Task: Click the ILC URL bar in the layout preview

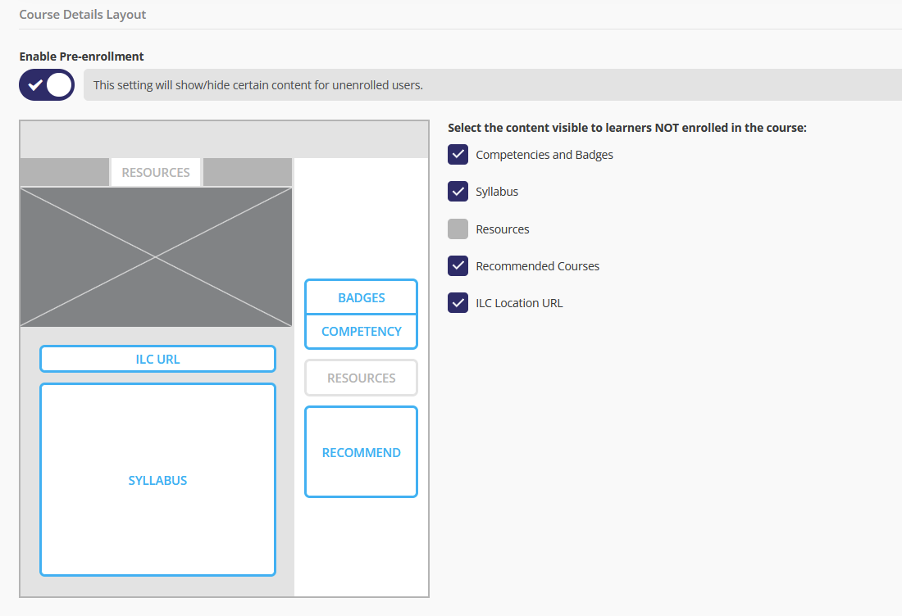Action: click(x=157, y=358)
